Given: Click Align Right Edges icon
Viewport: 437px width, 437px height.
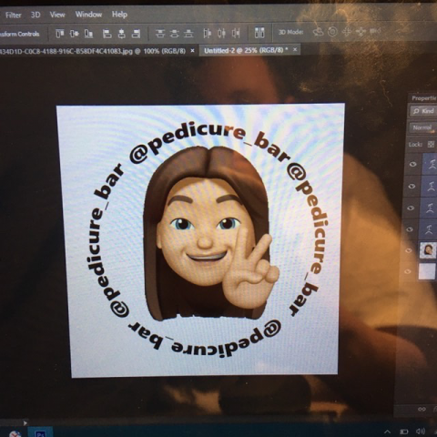Looking at the screenshot, I should (x=136, y=34).
